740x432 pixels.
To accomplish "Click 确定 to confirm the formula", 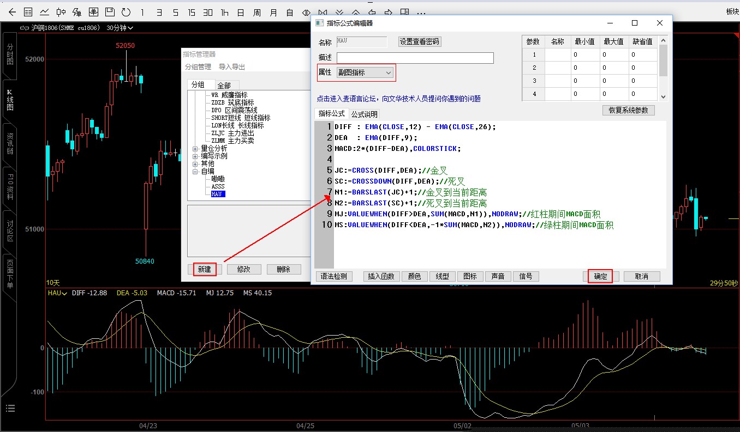I will (600, 276).
